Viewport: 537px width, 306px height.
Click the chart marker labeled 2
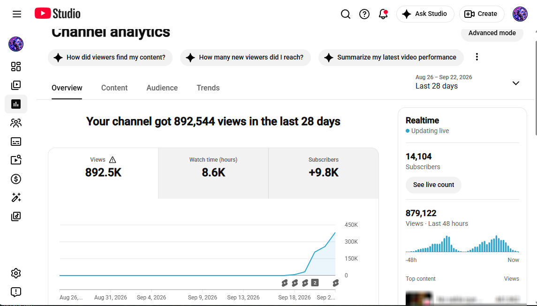[315, 283]
